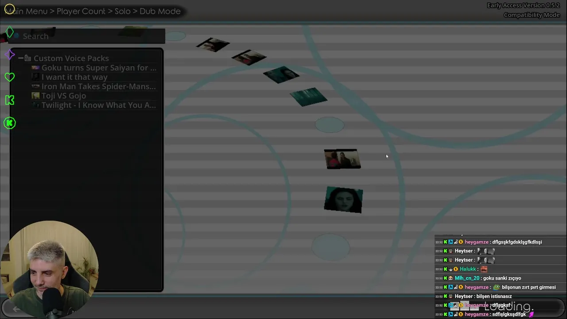Click the pink emote after sdfişlgksşdlfgk
This screenshot has width=567, height=319.
click(x=531, y=314)
